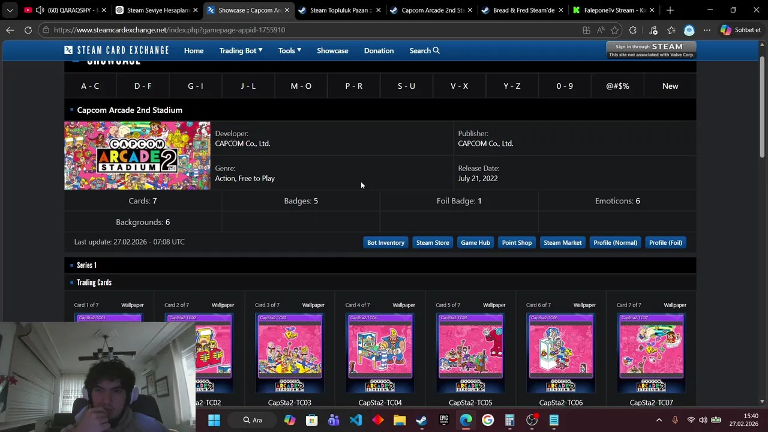Viewport: 768px width, 432px height.
Task: Open the taskbar Ara search box
Action: click(x=253, y=420)
